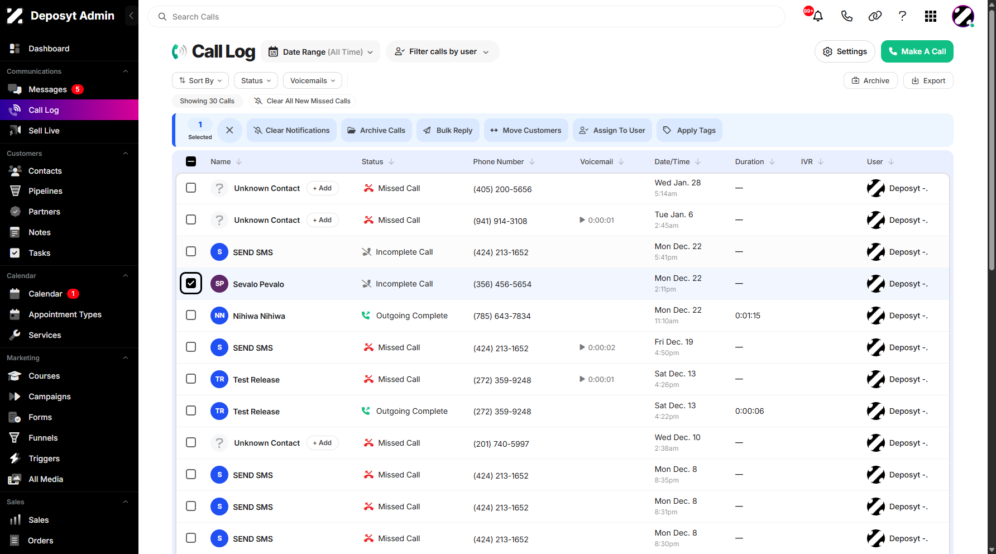Open the Status filter dropdown
Viewport: 996px width, 554px height.
256,80
